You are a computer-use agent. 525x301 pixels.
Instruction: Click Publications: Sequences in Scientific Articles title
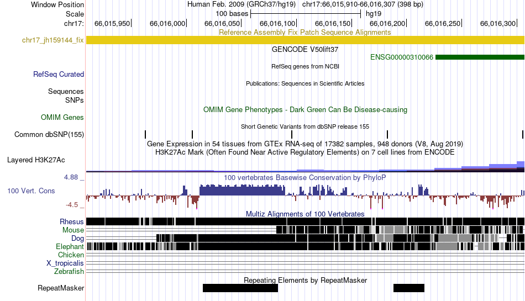[305, 83]
